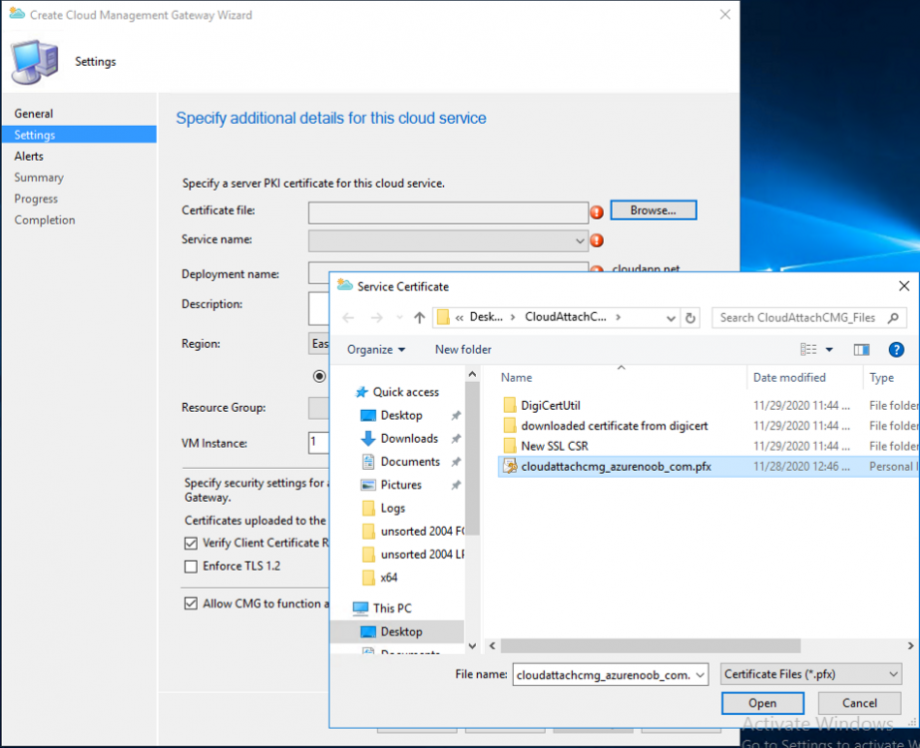Image resolution: width=920 pixels, height=748 pixels.
Task: Click the Desk... breadcrumb in address bar
Action: (x=486, y=317)
